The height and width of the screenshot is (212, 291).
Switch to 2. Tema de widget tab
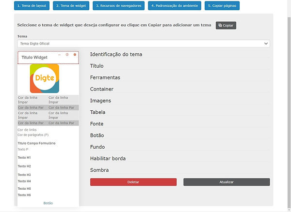71,6
